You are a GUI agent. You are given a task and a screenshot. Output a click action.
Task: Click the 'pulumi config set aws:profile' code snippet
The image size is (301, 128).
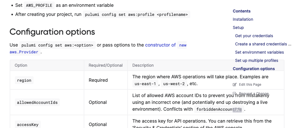pyautogui.click(x=136, y=14)
